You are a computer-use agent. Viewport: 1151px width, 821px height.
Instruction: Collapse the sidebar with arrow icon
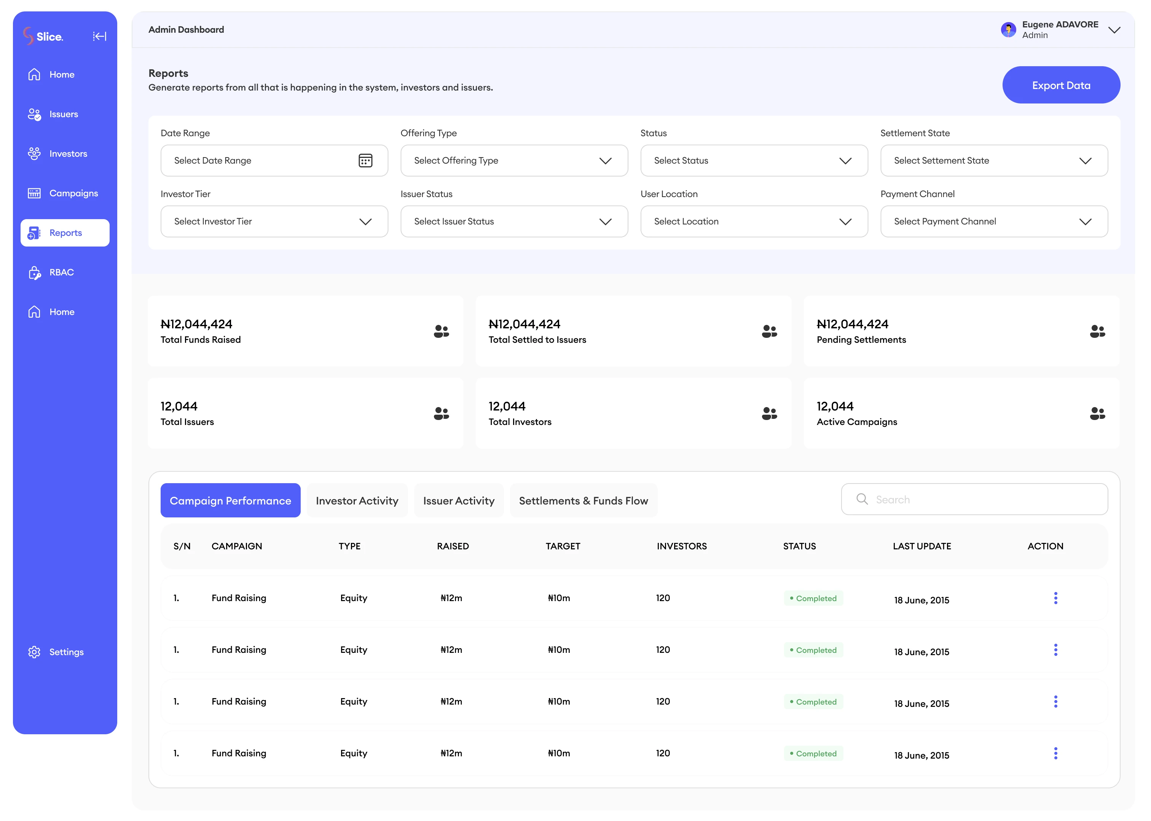[100, 36]
